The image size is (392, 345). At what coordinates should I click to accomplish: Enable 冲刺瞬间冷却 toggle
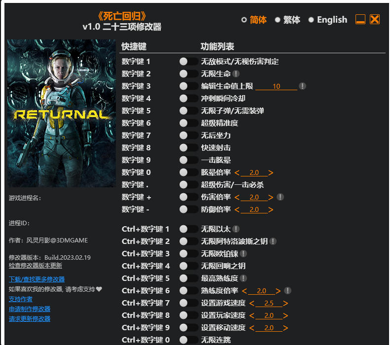188,99
